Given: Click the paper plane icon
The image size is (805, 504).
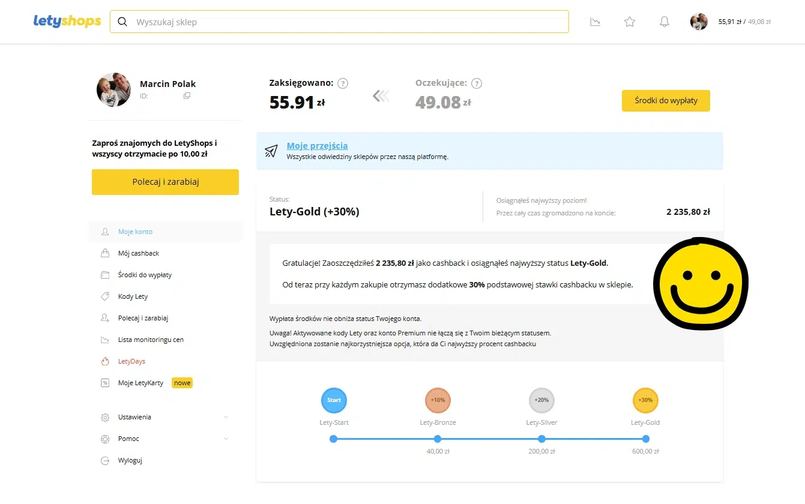Looking at the screenshot, I should 271,151.
